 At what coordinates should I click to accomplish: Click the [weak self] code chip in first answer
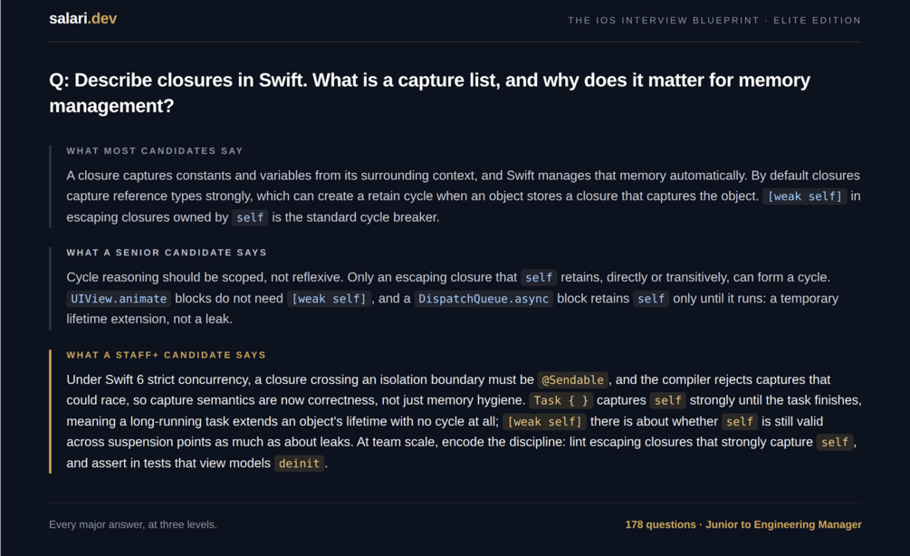(x=804, y=197)
